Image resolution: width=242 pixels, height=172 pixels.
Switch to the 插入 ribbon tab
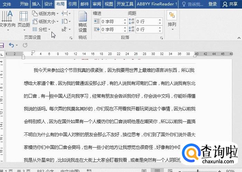[36, 4]
